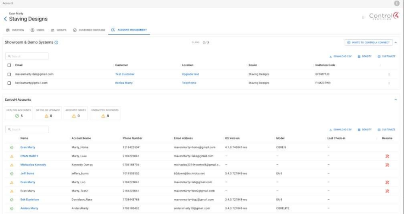Click the info icon next to Showroom & Demo Systems
404x214 pixels.
tap(57, 43)
